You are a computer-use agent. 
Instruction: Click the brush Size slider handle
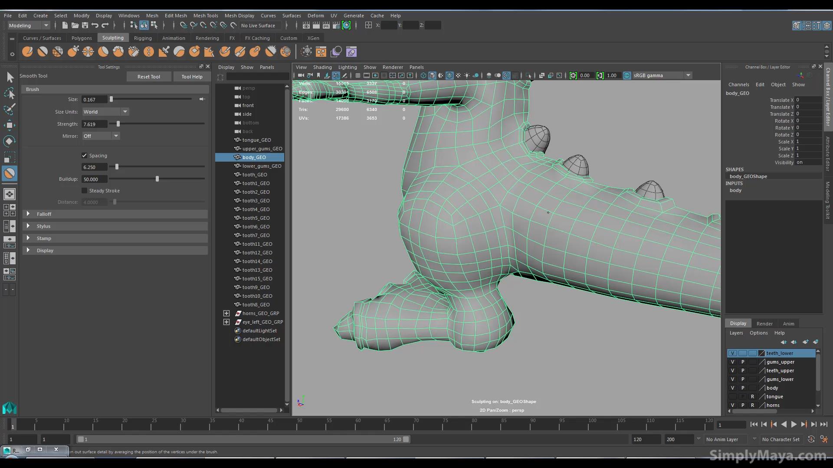(x=112, y=99)
